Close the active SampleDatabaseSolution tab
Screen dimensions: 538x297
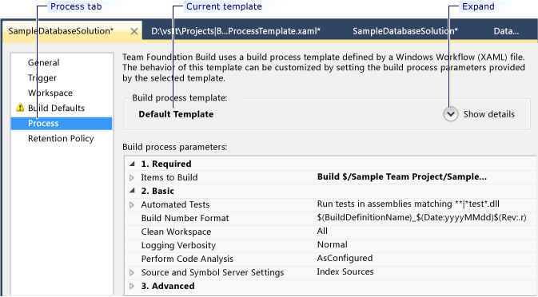tap(134, 31)
